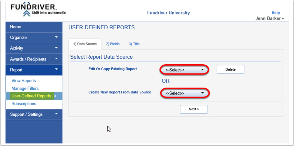Switch to the 1) Data Source tab
This screenshot has height=146, width=294.
[x=85, y=44]
